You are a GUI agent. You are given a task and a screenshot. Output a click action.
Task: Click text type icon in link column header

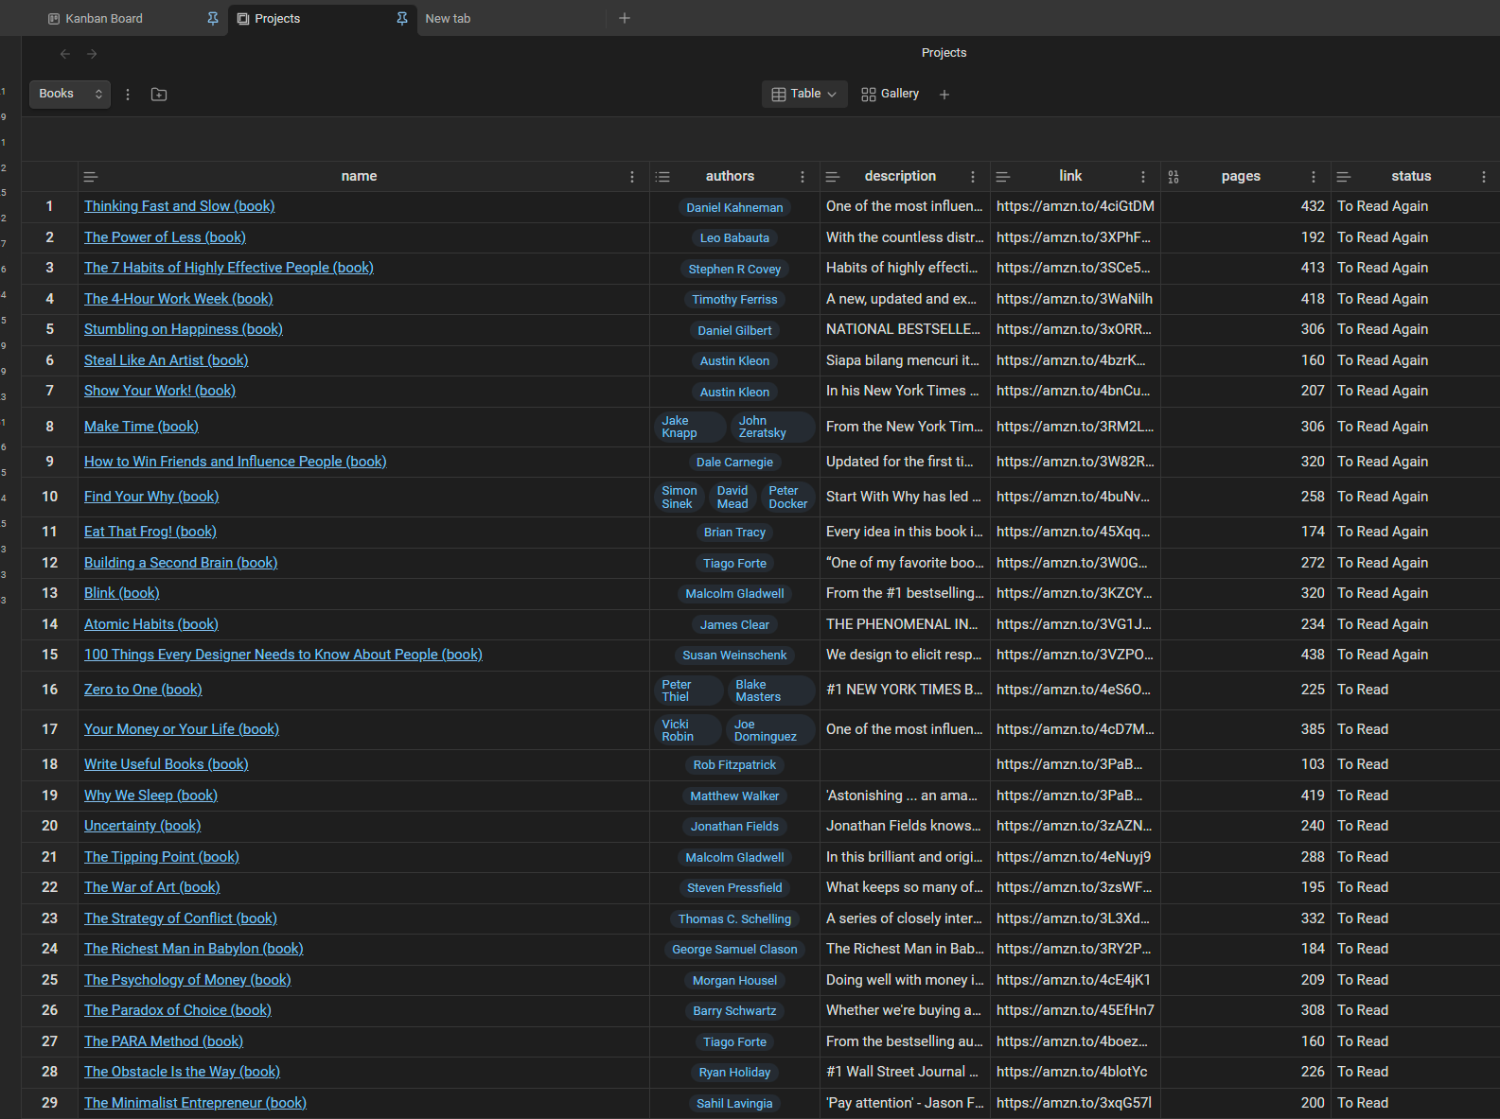[1003, 177]
